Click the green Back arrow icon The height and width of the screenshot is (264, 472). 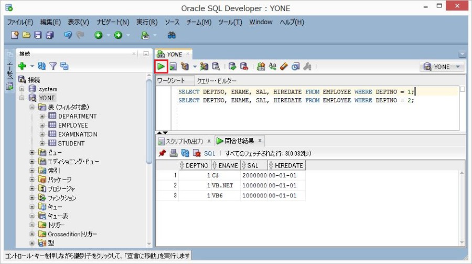pos(99,35)
